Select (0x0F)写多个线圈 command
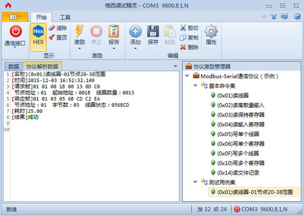This screenshot has height=216, width=304. 238,154
